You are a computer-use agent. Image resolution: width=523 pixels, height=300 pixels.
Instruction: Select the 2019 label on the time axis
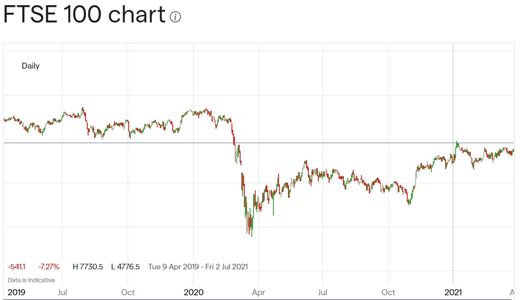tap(16, 293)
